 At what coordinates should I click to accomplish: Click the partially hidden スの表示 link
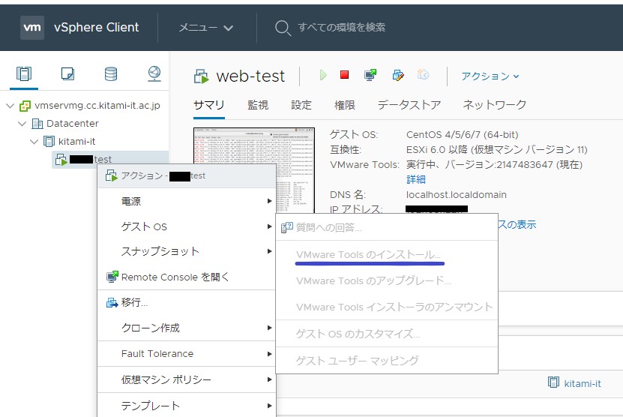coord(517,224)
